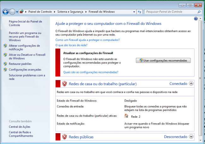
Task: Click Redes de casa ou do trabalho heading
Action: (x=103, y=84)
